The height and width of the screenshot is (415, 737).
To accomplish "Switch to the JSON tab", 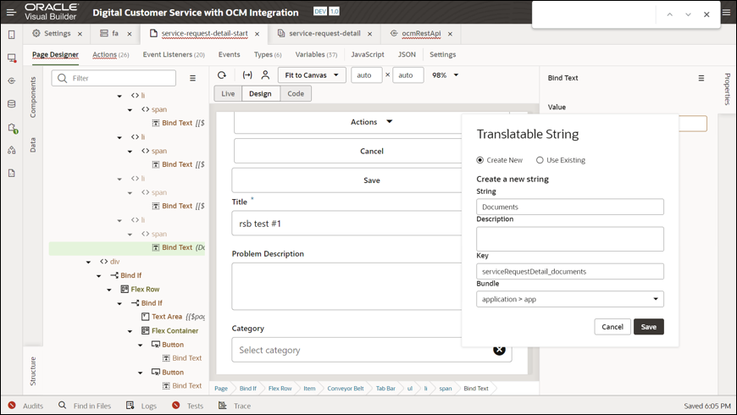I will (x=407, y=54).
